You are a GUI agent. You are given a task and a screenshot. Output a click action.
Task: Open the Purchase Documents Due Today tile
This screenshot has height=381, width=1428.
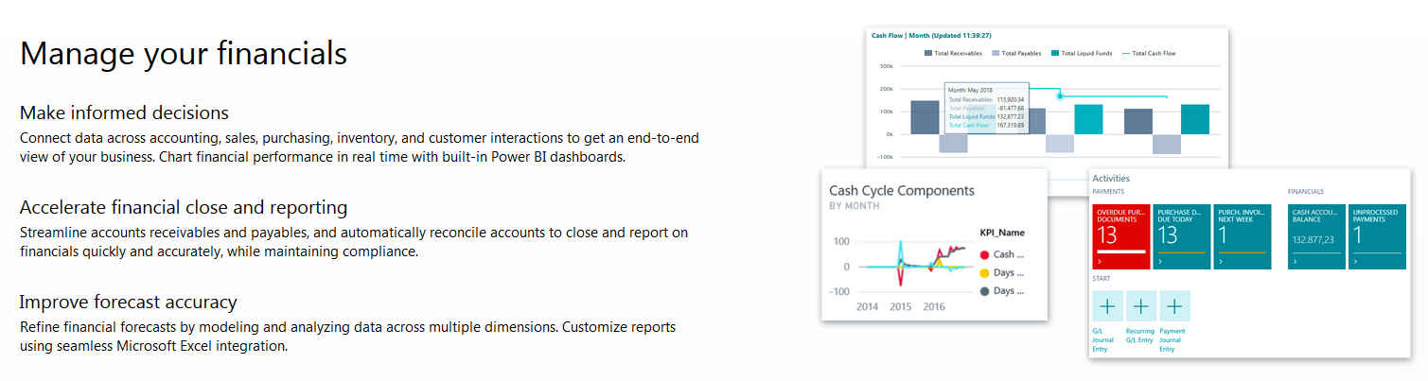(1182, 236)
